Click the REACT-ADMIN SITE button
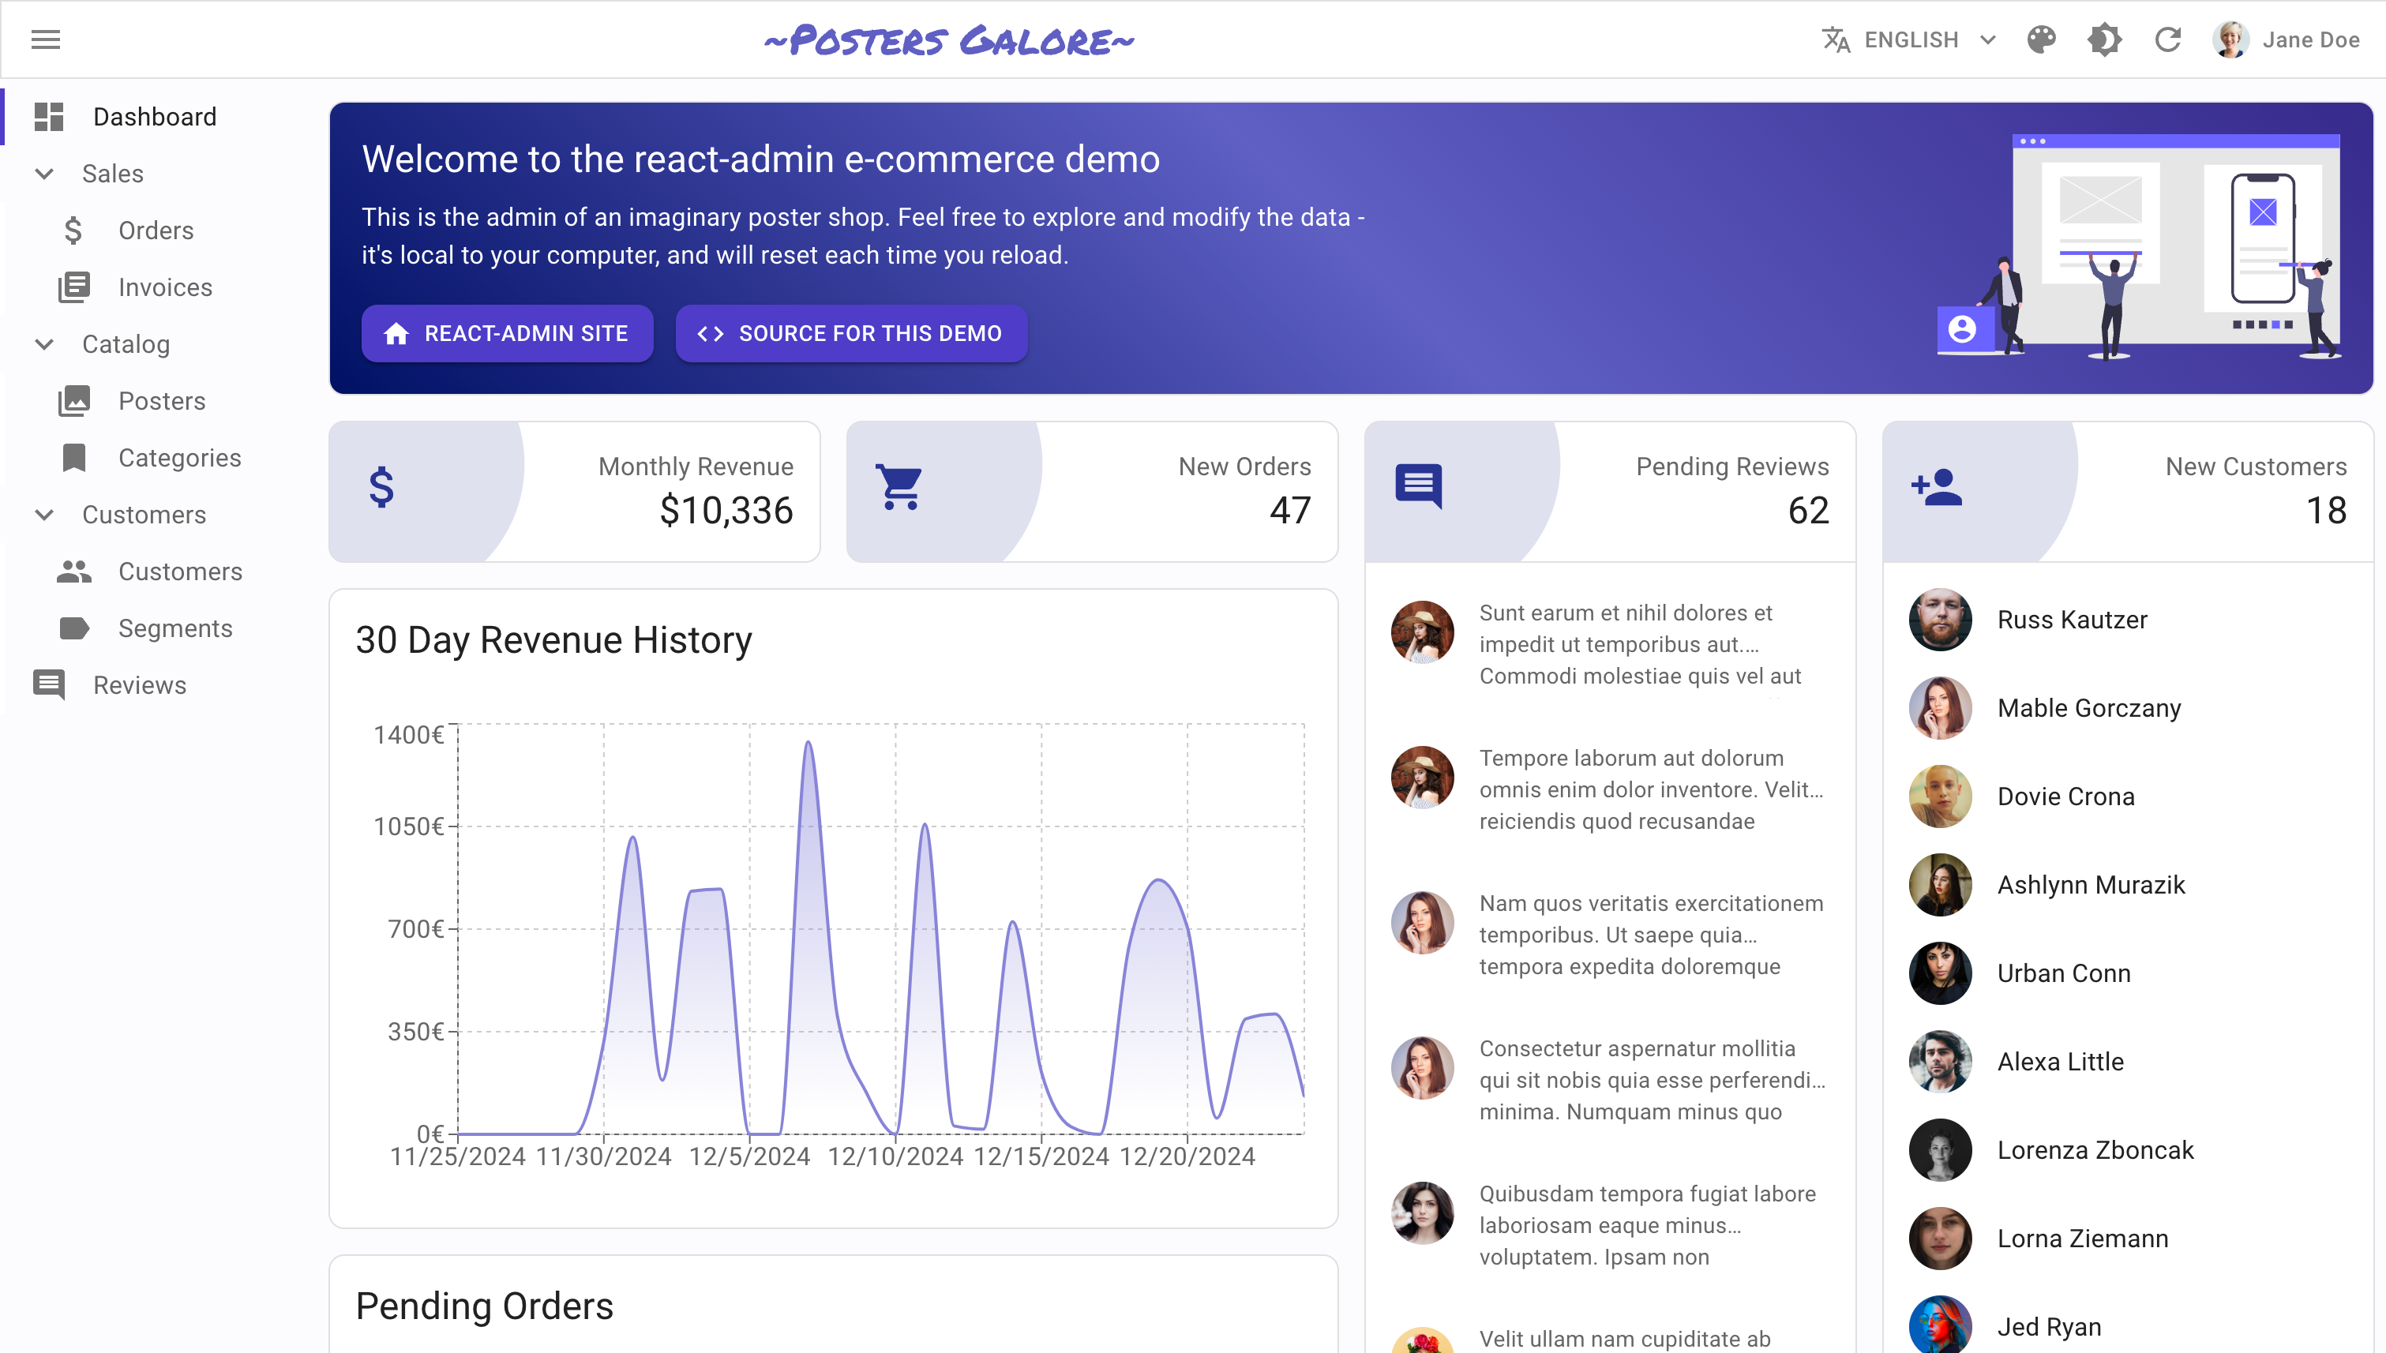Image resolution: width=2386 pixels, height=1353 pixels. 508,332
